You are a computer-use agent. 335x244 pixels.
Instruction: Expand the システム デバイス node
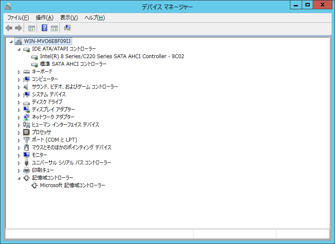pos(19,95)
